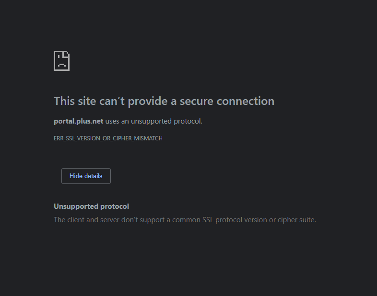Screen dimensions: 377x296
Task: Click "SSL protocol version" in details sentence
Action: pos(234,220)
